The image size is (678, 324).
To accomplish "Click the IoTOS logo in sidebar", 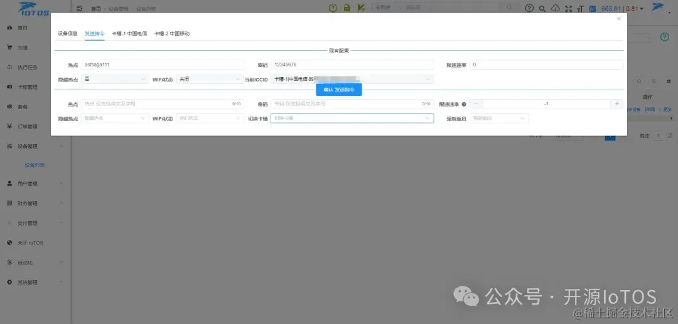I will pos(33,9).
